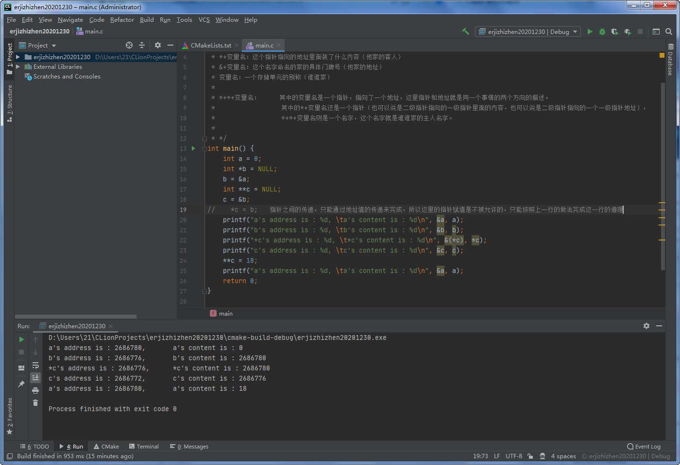
Task: Click the down arrow in Run console
Action: [35, 353]
